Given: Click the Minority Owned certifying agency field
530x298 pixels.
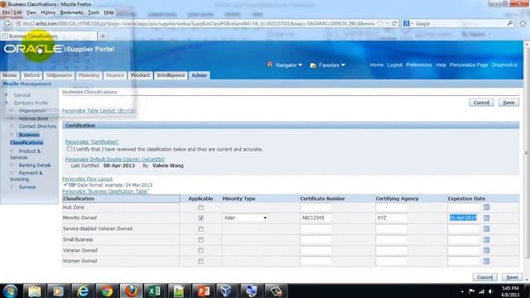Looking at the screenshot, I should [x=391, y=218].
